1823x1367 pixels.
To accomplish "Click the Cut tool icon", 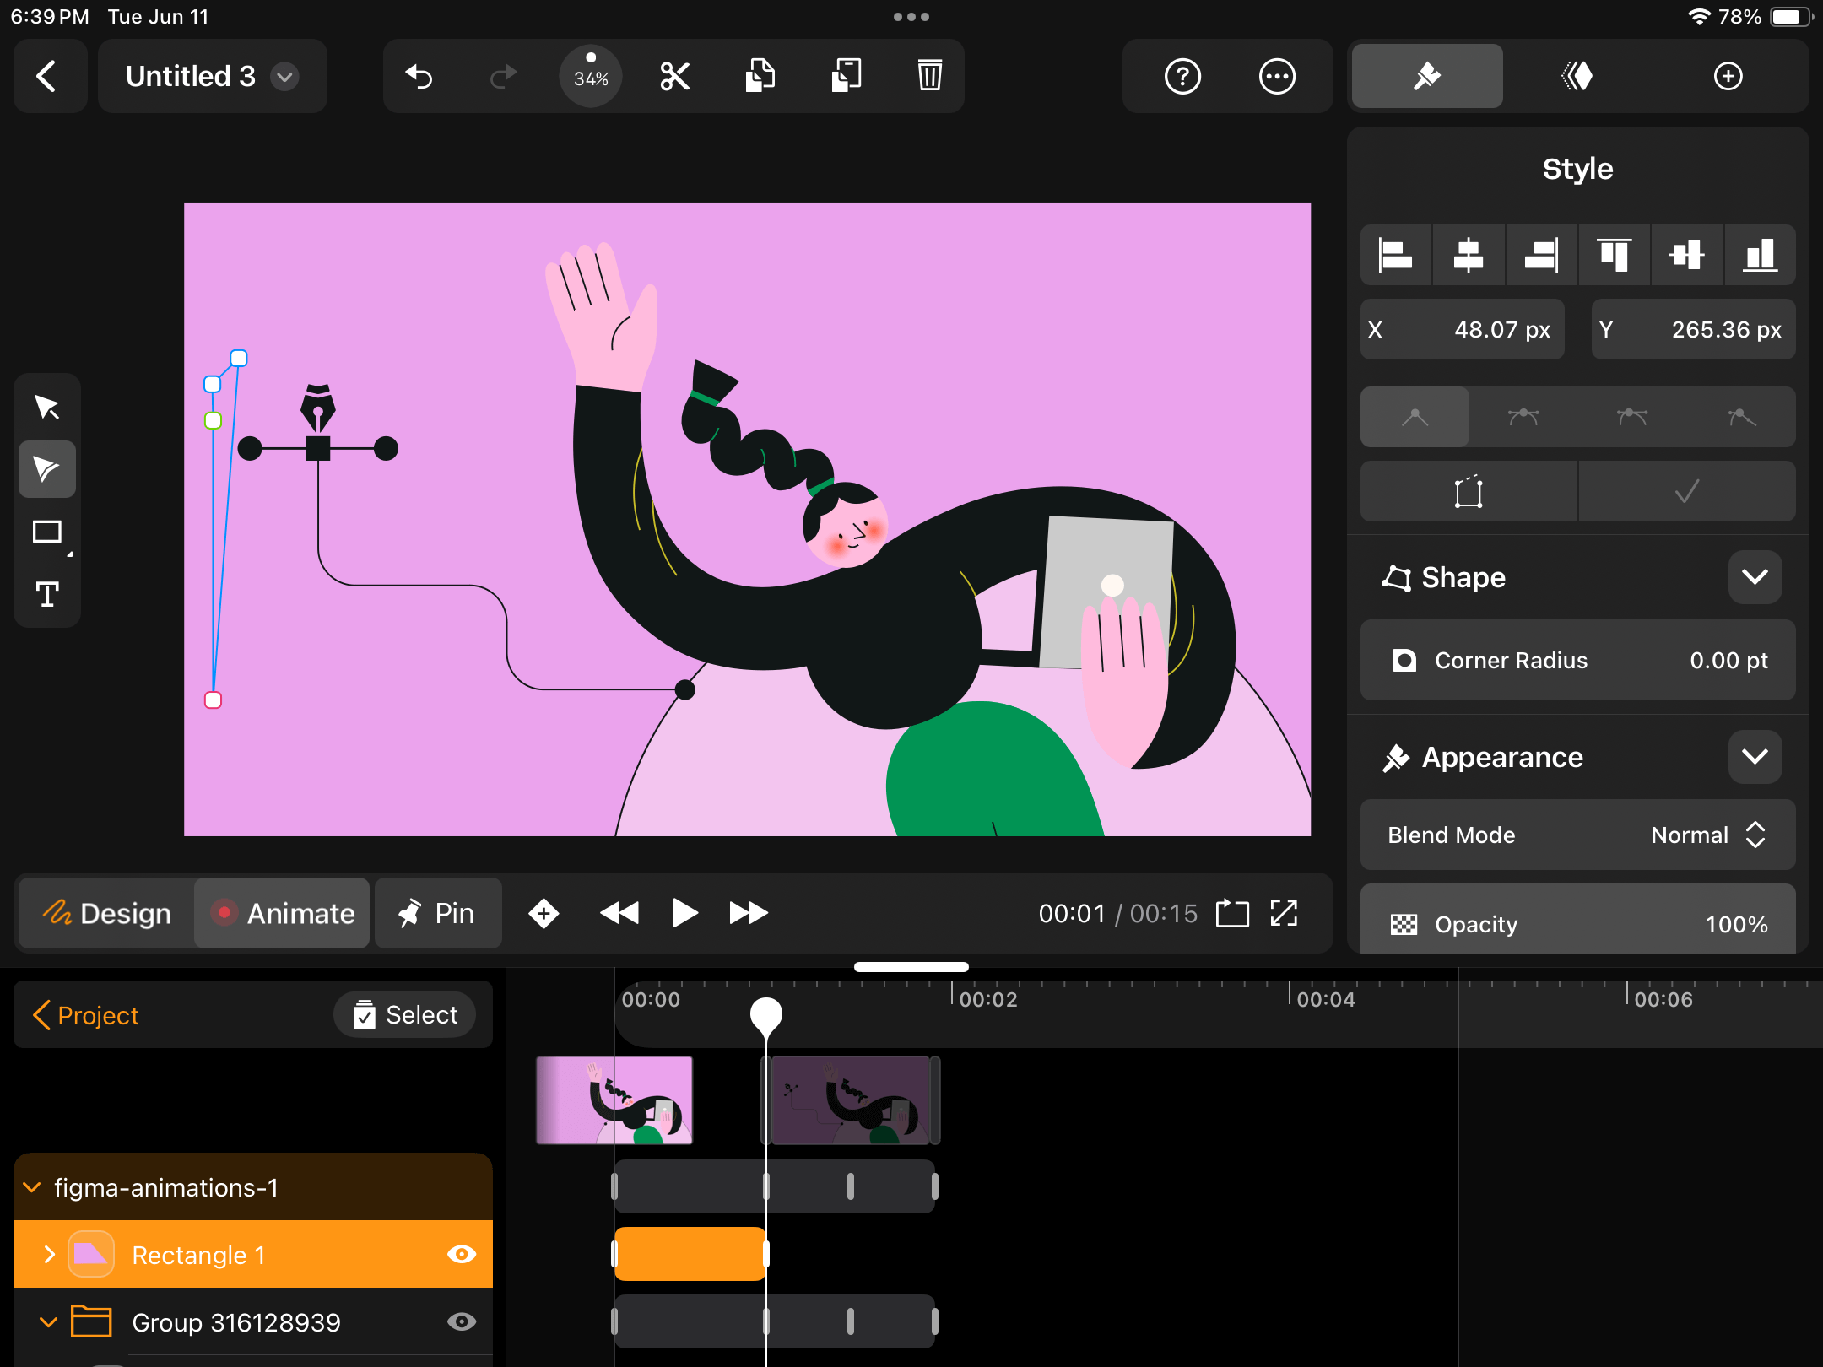I will (x=673, y=76).
